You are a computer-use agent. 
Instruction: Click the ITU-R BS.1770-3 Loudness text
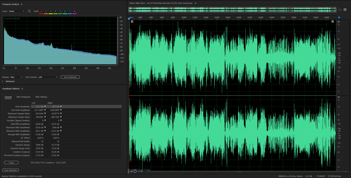click(x=48, y=163)
